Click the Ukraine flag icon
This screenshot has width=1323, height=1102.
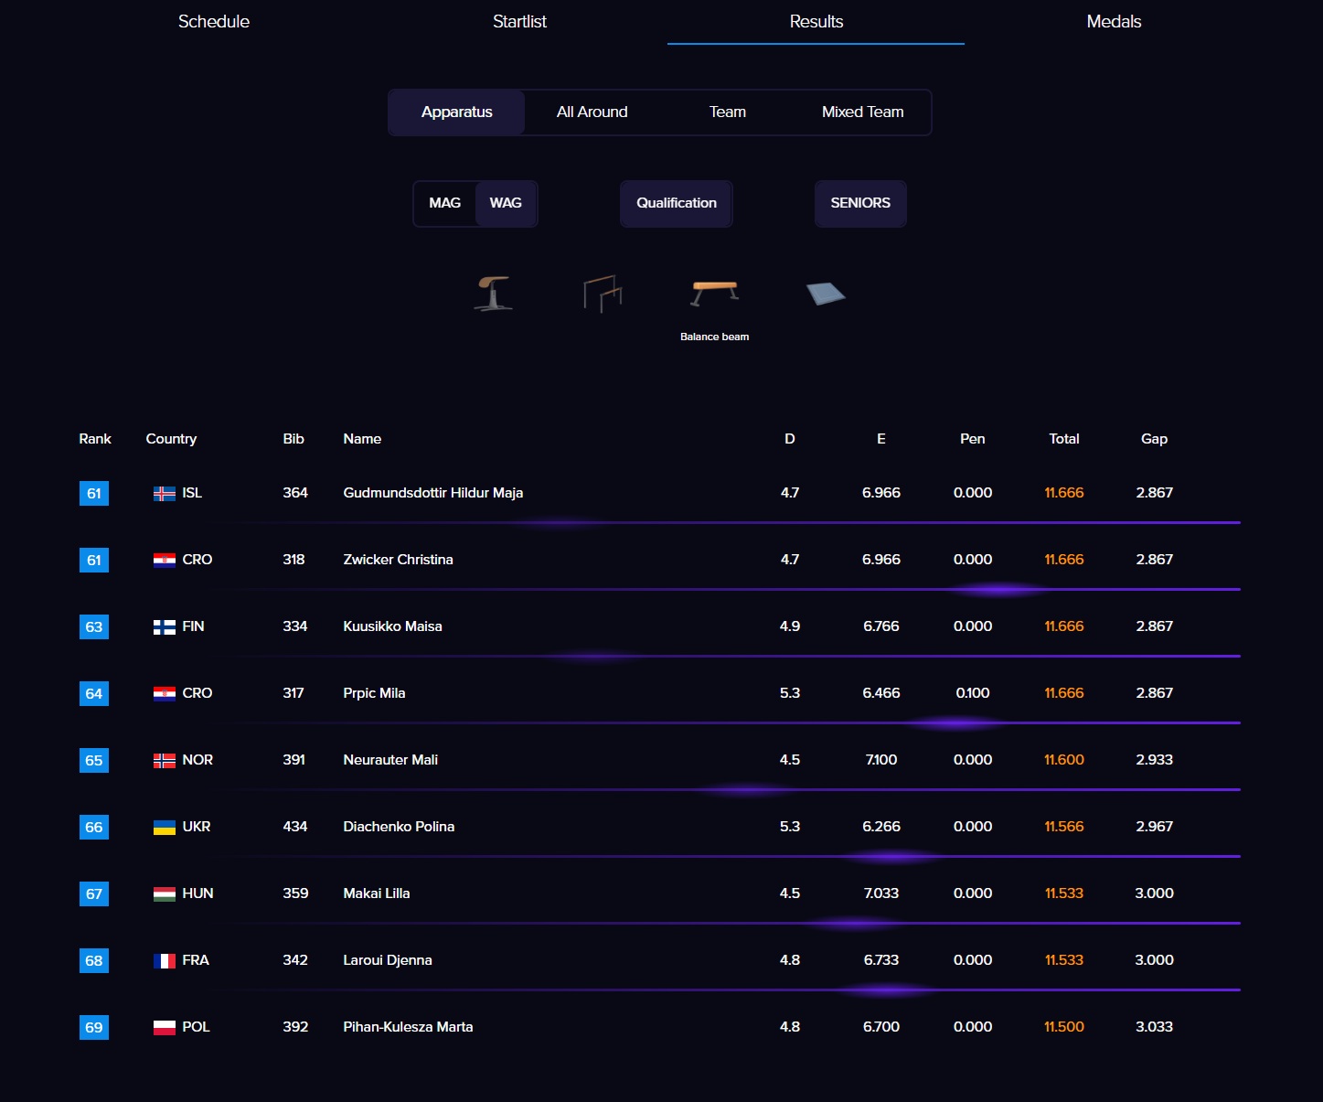pos(165,828)
